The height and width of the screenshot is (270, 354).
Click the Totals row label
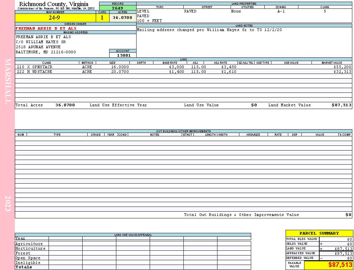24,267
